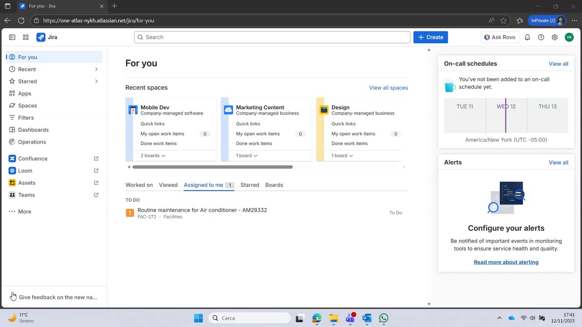Image resolution: width=582 pixels, height=327 pixels.
Task: Open the help question mark icon
Action: [541, 37]
